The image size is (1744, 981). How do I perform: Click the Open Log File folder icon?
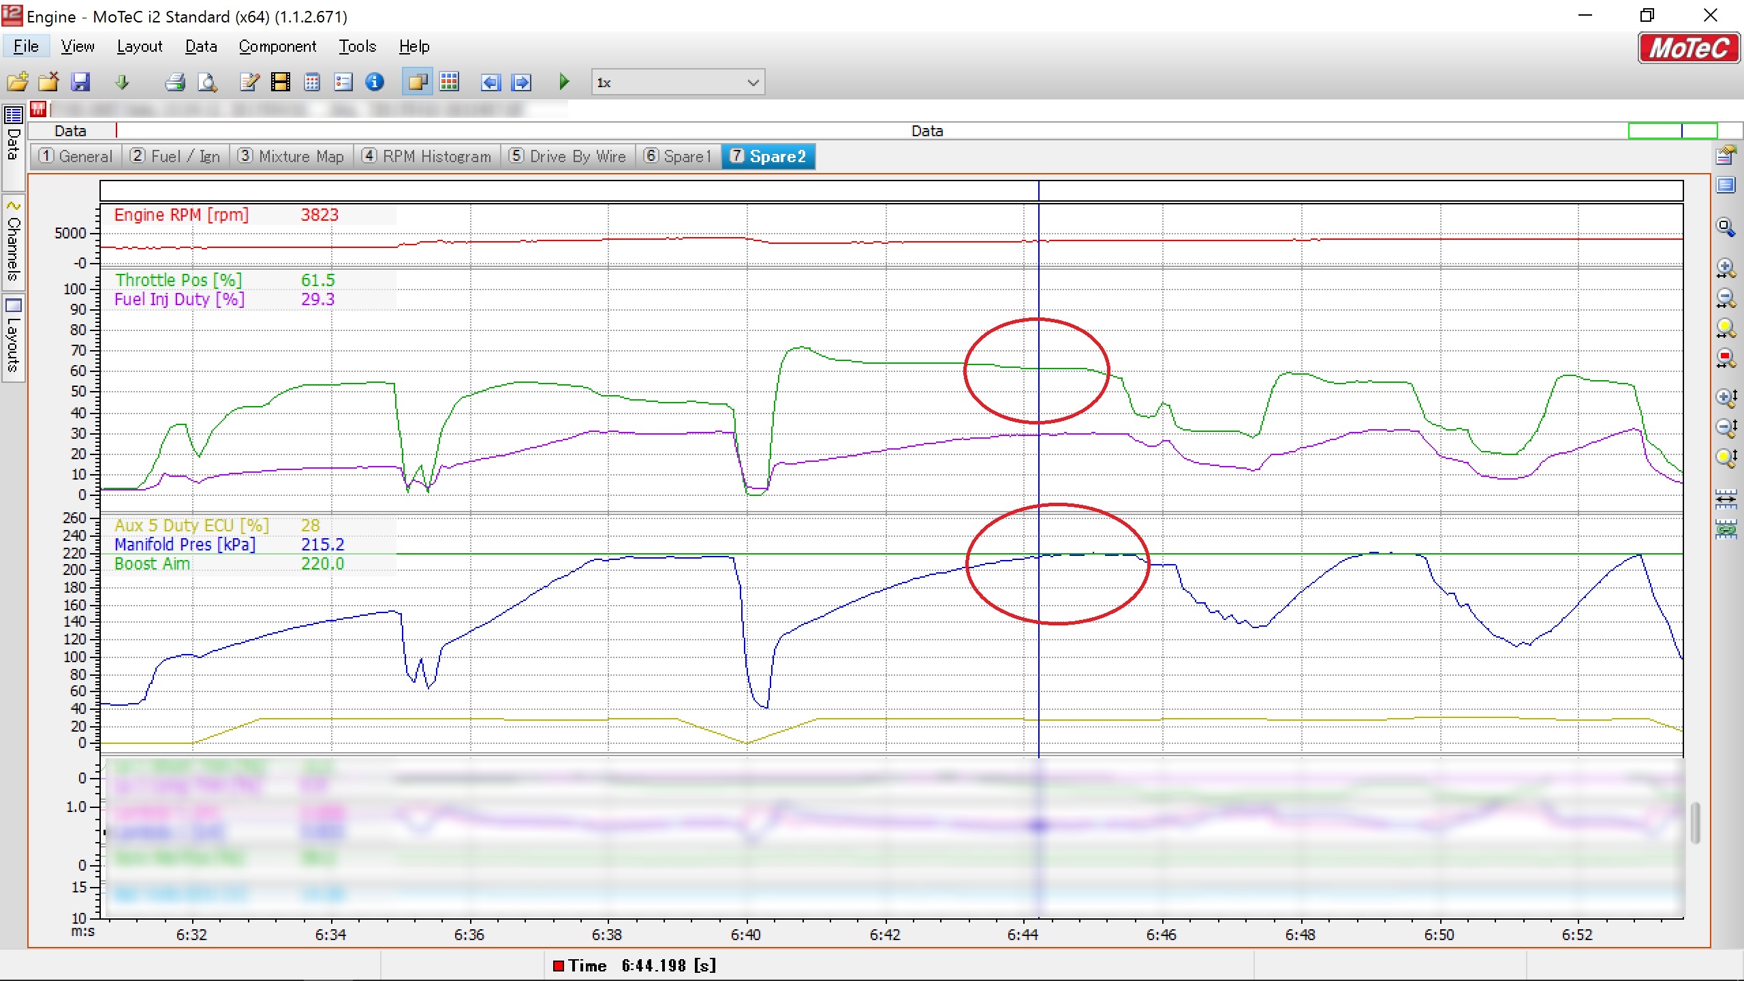(18, 82)
